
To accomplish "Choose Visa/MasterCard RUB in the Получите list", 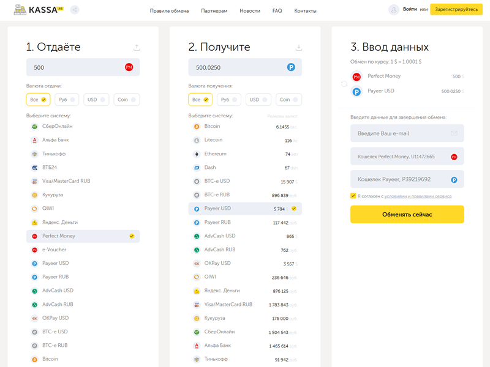I will pos(245,305).
